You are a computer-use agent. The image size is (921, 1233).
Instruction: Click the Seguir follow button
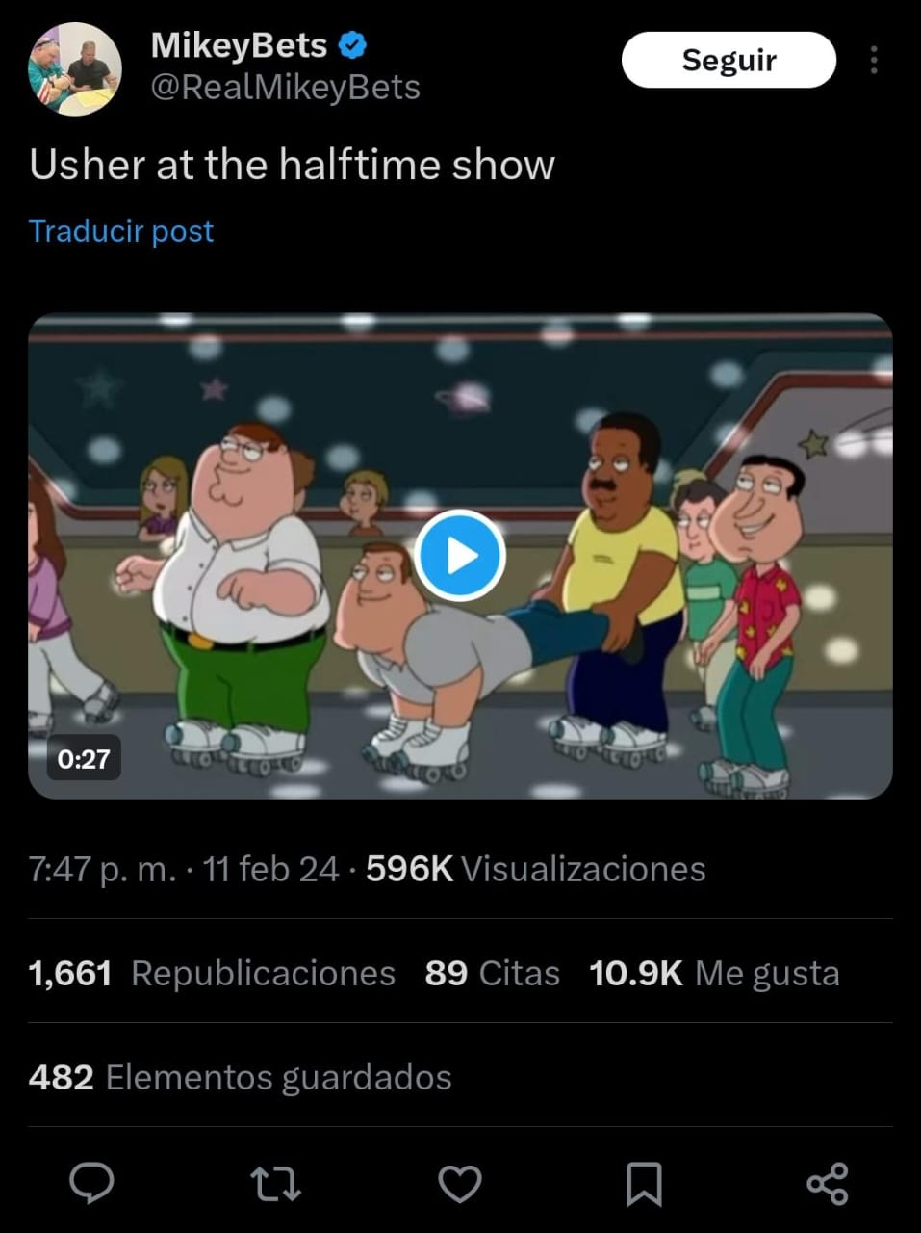[x=729, y=60]
